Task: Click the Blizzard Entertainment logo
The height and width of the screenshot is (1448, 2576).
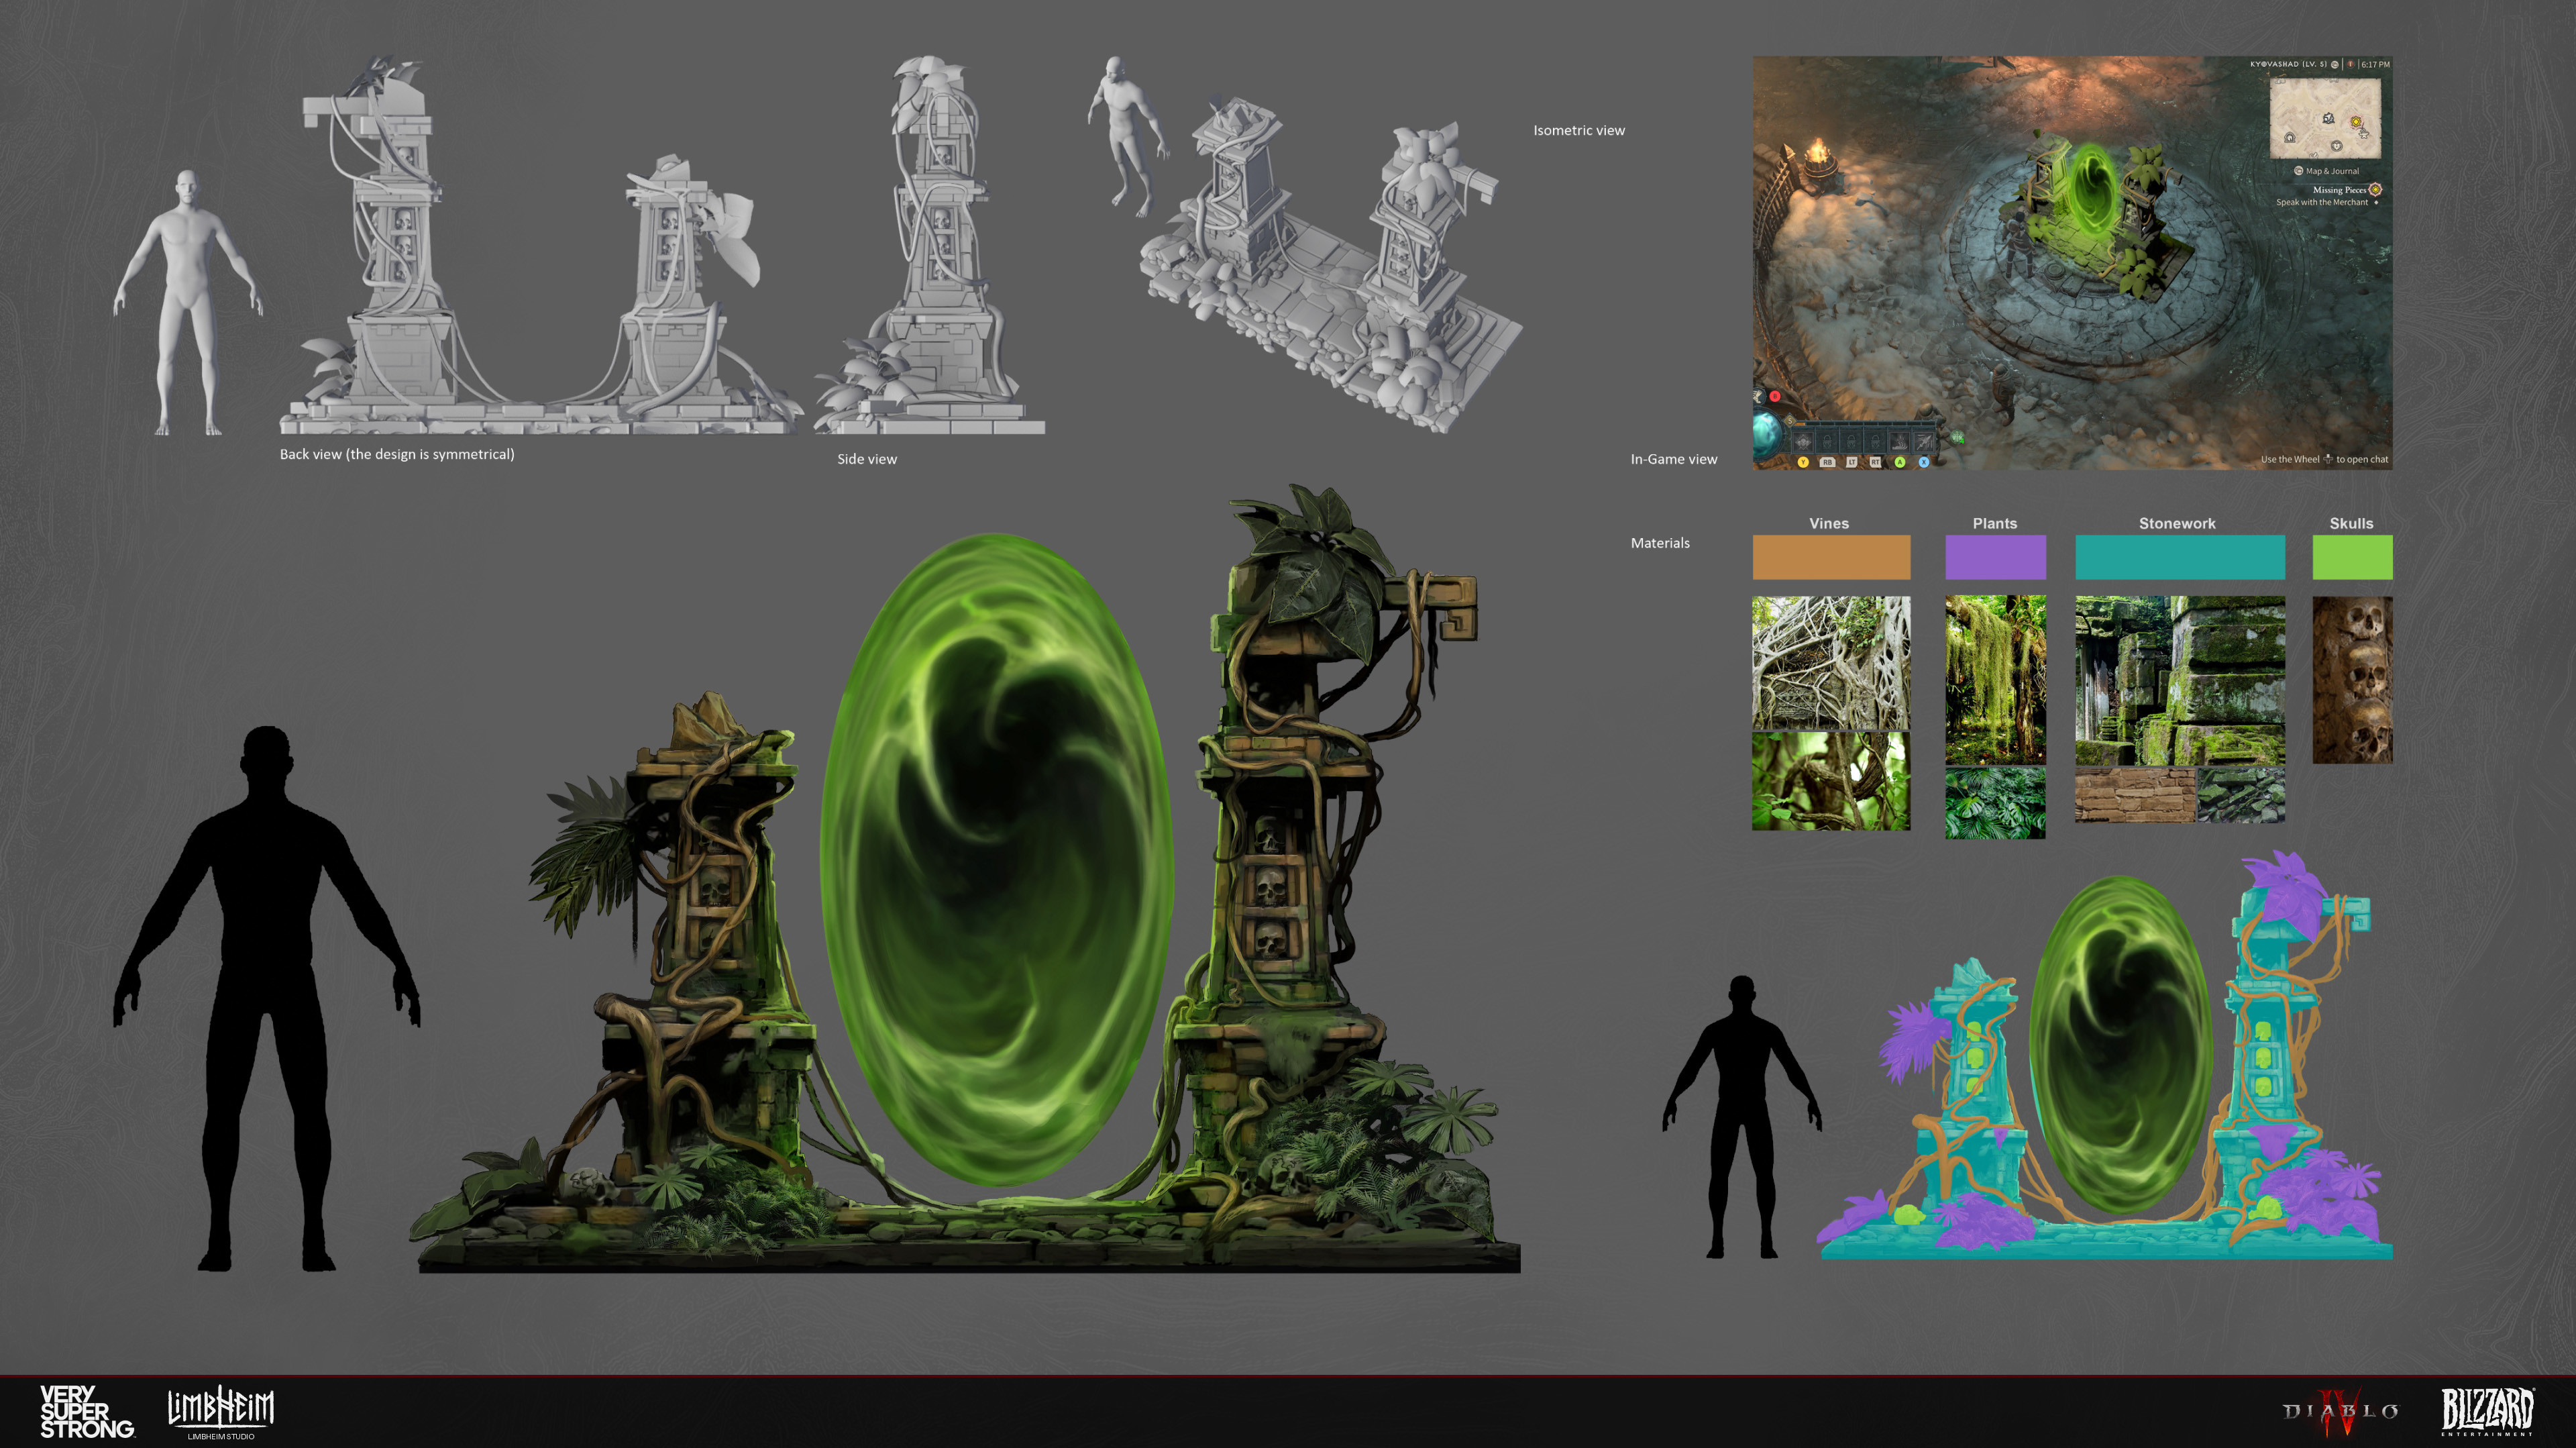Action: point(2487,1411)
